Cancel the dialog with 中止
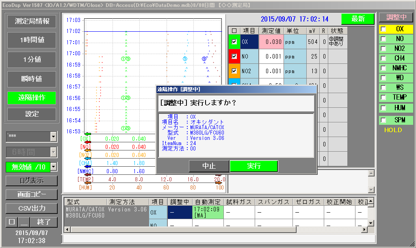Viewport: 416px width, 248px height. (209, 166)
